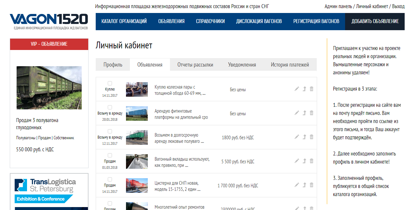Screen dimensions: 418x210
Task: Edit the 'Возьмем в долгосрочную аренду' listing
Action: coord(297,137)
